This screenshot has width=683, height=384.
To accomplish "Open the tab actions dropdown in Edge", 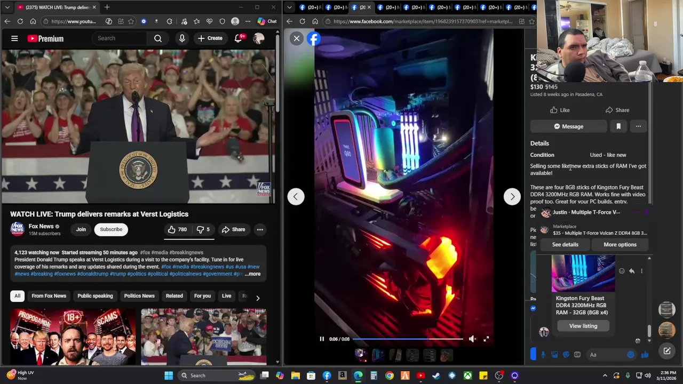I will tap(7, 7).
